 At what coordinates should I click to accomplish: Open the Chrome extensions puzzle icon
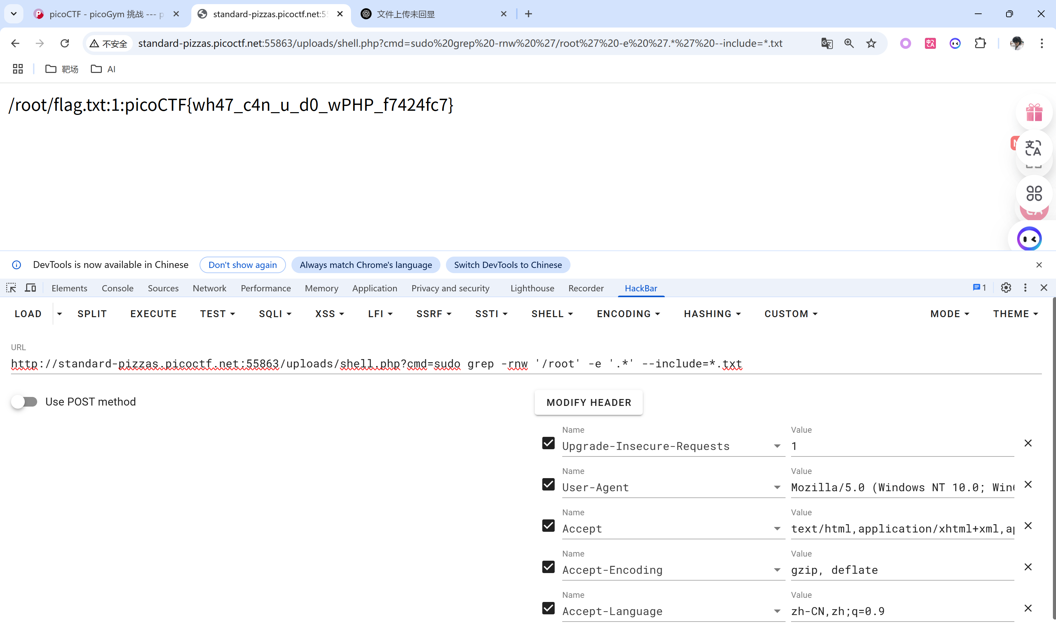pyautogui.click(x=980, y=43)
